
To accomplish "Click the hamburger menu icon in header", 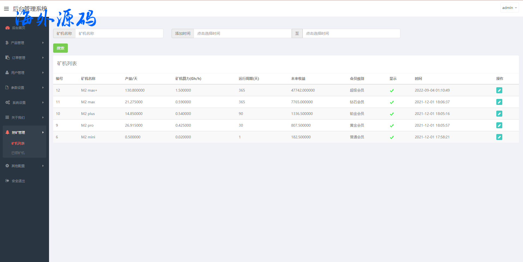I will click(x=7, y=9).
